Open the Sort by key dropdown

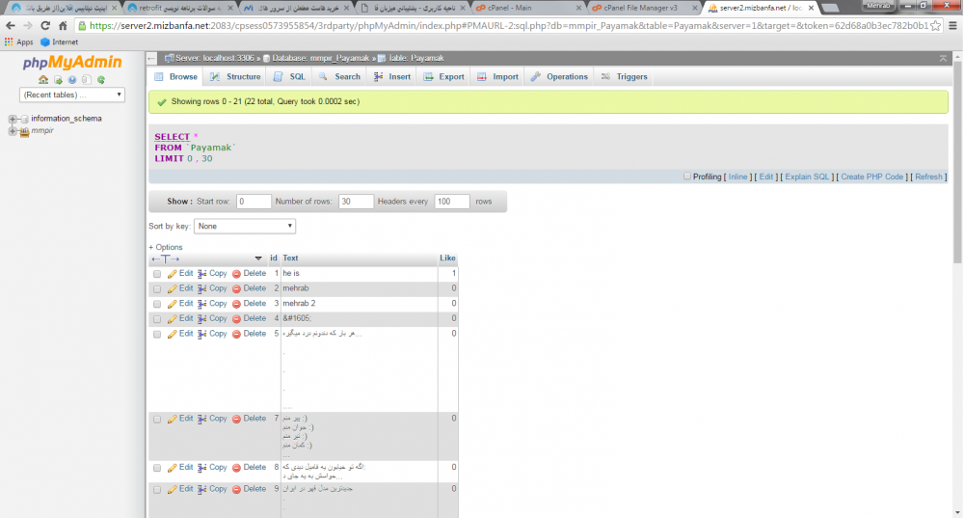245,226
